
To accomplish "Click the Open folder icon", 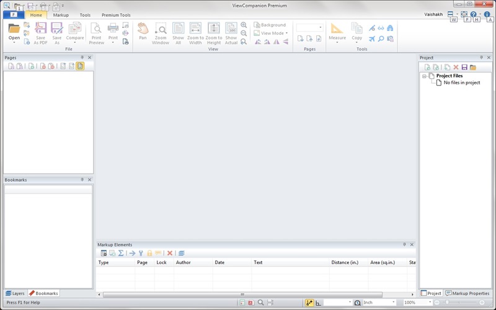I will tap(14, 29).
